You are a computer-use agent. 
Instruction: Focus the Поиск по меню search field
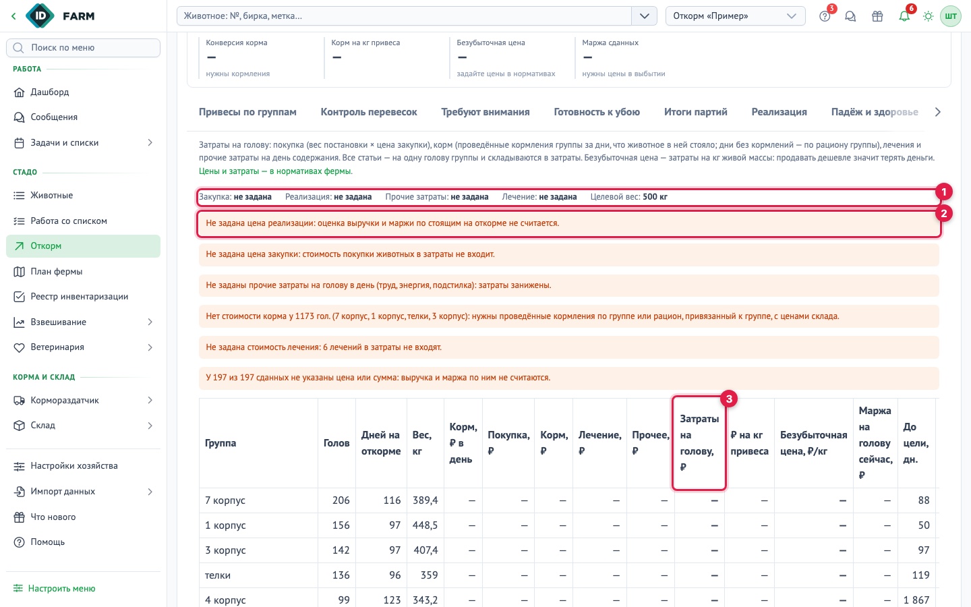pyautogui.click(x=83, y=48)
